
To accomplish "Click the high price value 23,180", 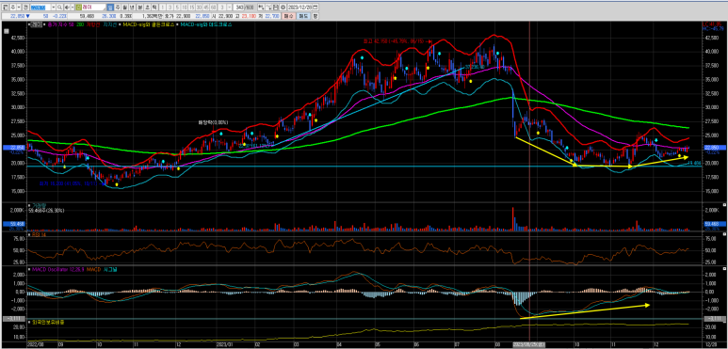I will tap(249, 16).
